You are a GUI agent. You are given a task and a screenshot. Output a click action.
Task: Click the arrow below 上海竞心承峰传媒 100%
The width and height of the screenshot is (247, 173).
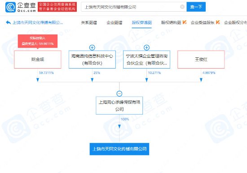(x=119, y=126)
